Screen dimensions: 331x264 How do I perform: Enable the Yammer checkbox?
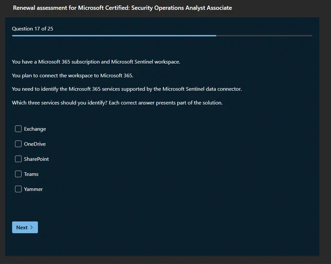point(18,189)
